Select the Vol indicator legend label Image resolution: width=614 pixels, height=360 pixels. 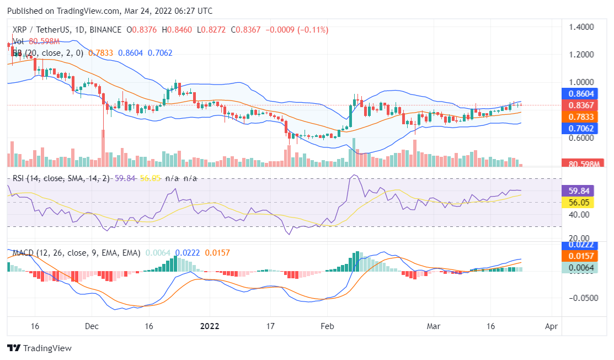(x=18, y=41)
